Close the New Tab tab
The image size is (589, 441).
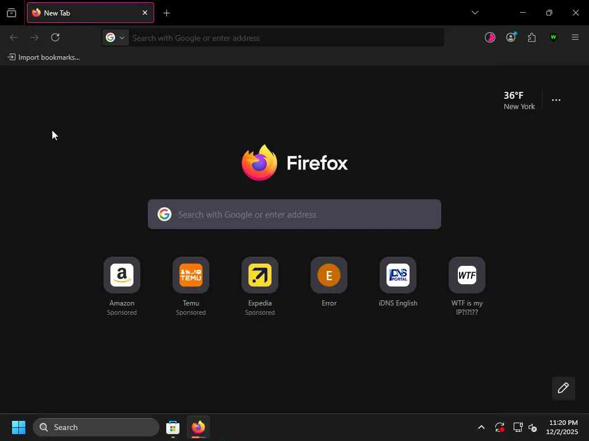tap(144, 13)
